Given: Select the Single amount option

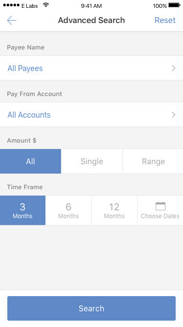Looking at the screenshot, I should (x=92, y=161).
